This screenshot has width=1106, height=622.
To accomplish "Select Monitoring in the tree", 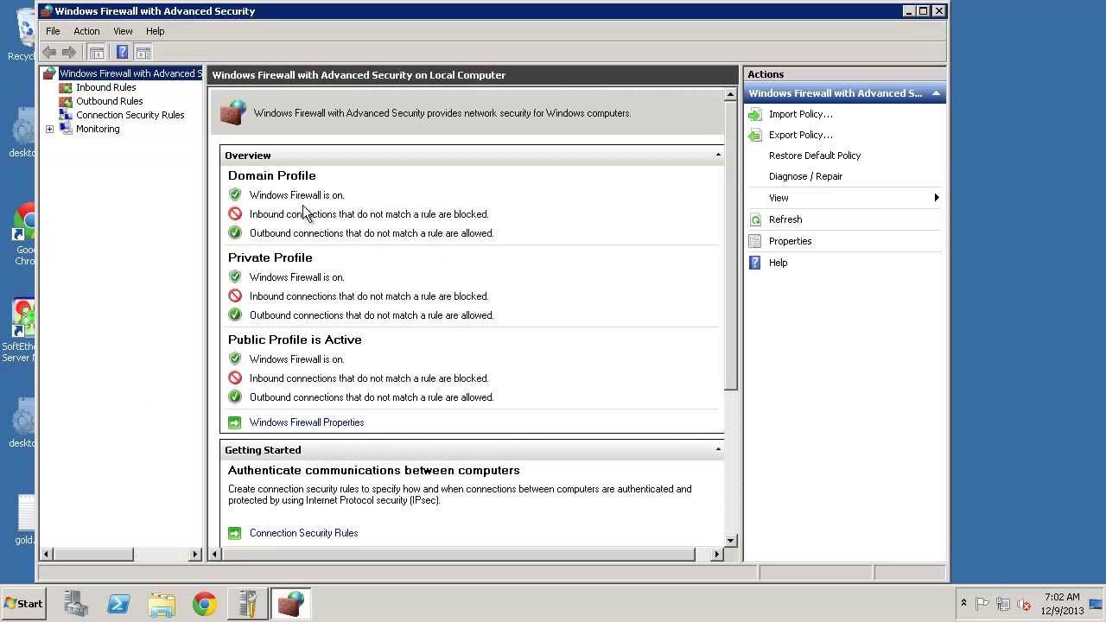I will 98,129.
